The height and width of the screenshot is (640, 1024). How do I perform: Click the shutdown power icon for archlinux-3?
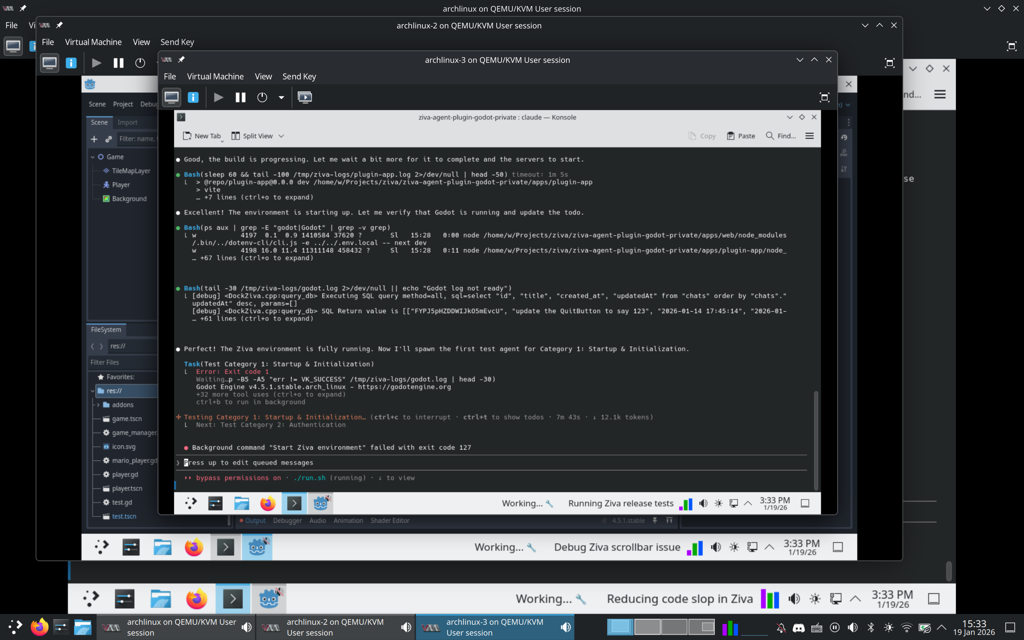point(262,97)
